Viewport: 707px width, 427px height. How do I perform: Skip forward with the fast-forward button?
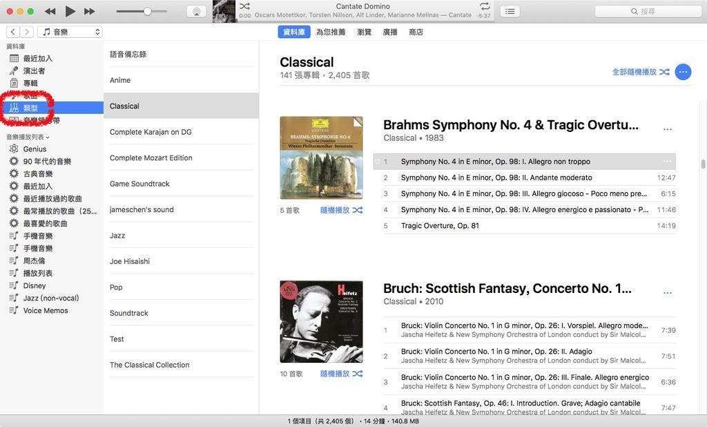[90, 11]
